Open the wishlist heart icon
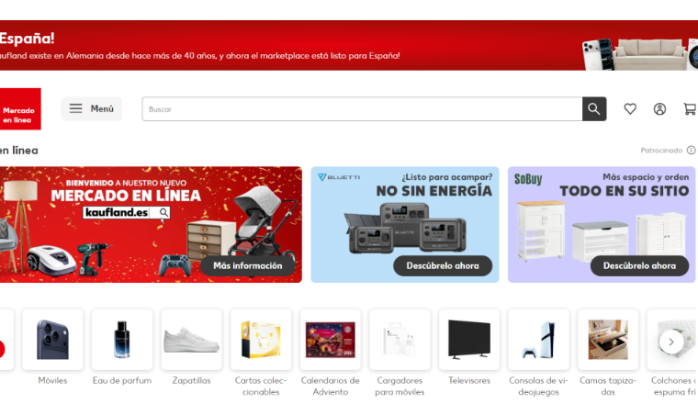The width and height of the screenshot is (698, 404). tap(630, 109)
